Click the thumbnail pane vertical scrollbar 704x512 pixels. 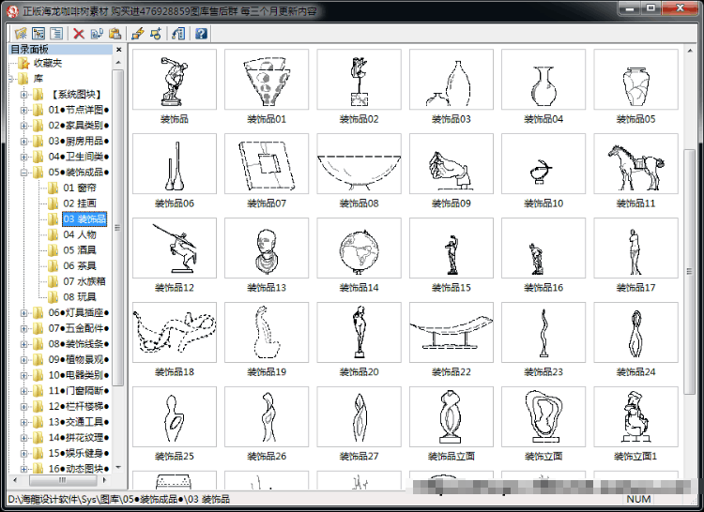pyautogui.click(x=690, y=272)
